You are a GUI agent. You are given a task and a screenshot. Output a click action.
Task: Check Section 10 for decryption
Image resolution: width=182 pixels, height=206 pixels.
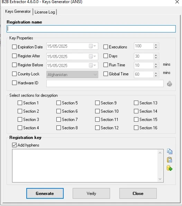pyautogui.click(x=97, y=111)
